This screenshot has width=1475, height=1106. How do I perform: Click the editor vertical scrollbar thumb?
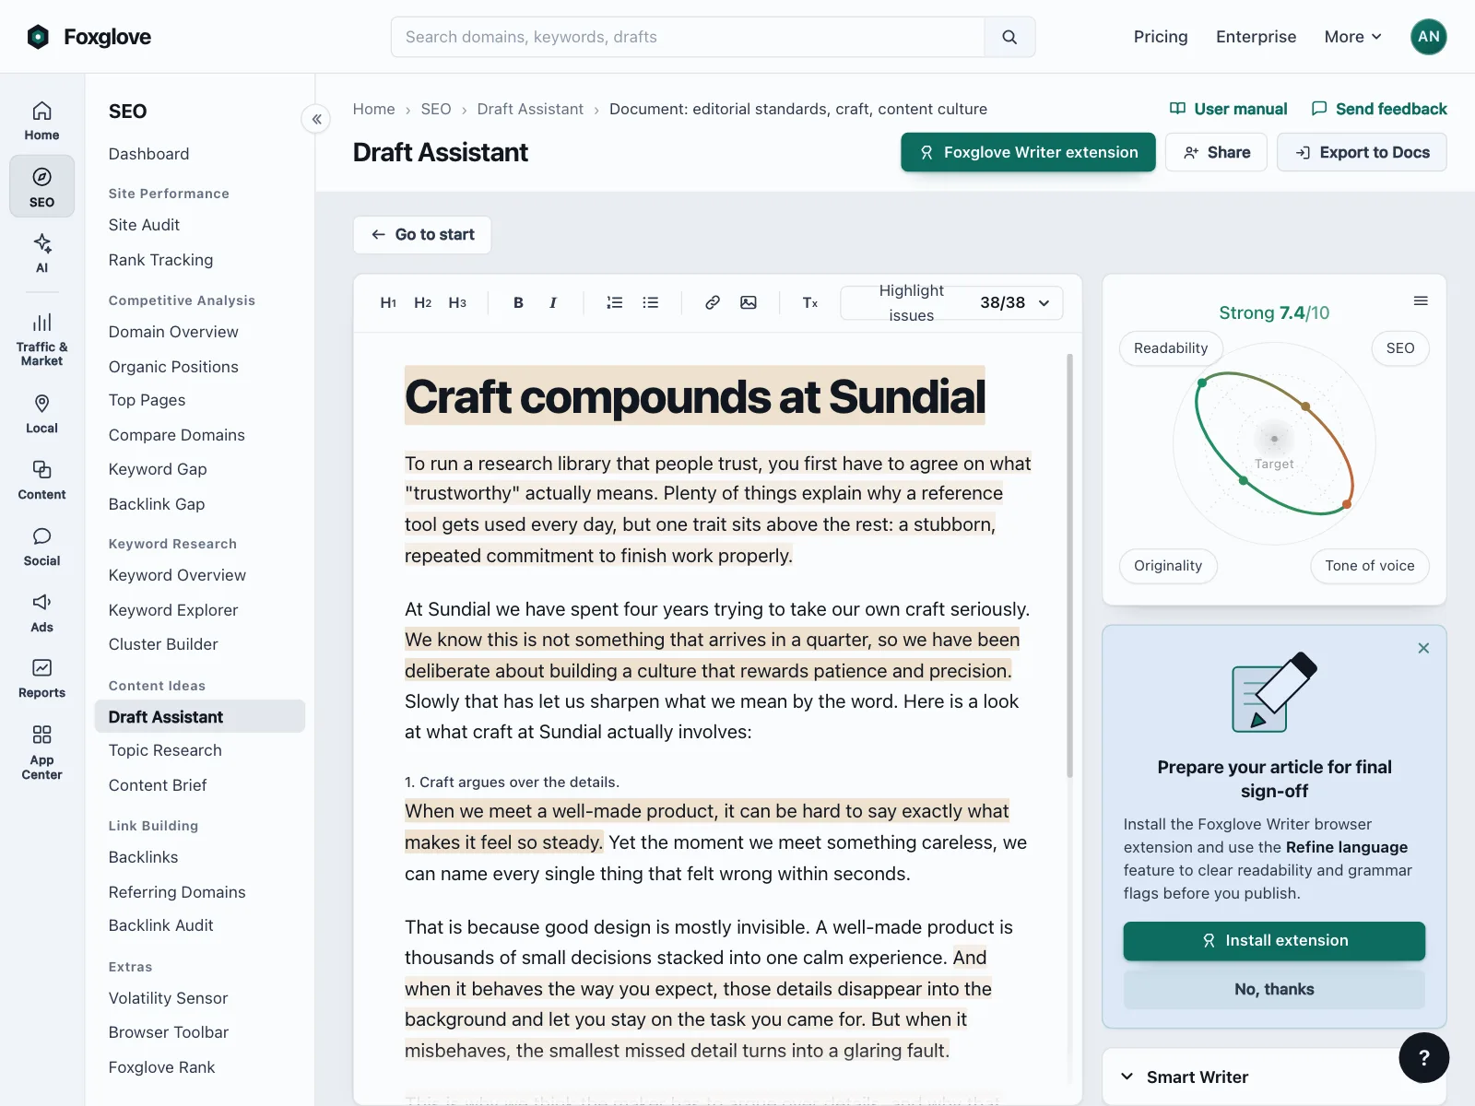(1069, 565)
